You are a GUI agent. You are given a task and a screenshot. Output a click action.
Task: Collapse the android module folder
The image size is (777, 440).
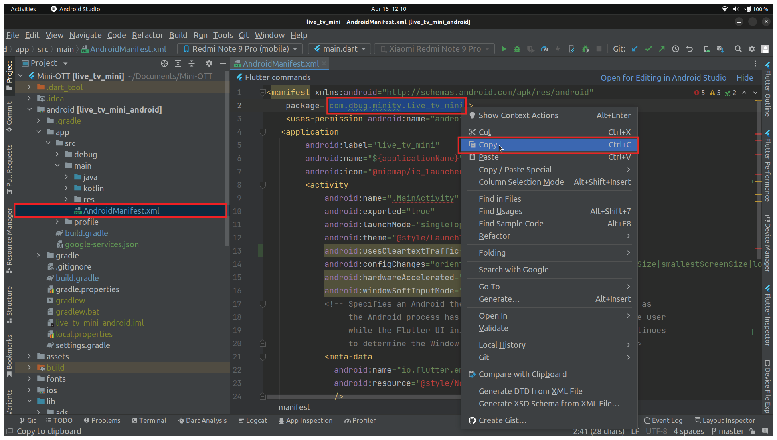pyautogui.click(x=29, y=109)
